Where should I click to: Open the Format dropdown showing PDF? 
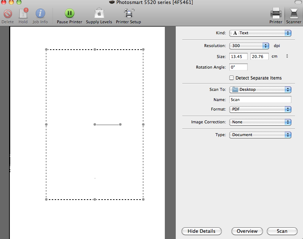pyautogui.click(x=260, y=109)
